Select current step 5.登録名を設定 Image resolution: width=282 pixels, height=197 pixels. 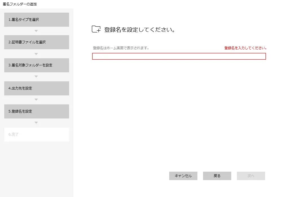[37, 111]
